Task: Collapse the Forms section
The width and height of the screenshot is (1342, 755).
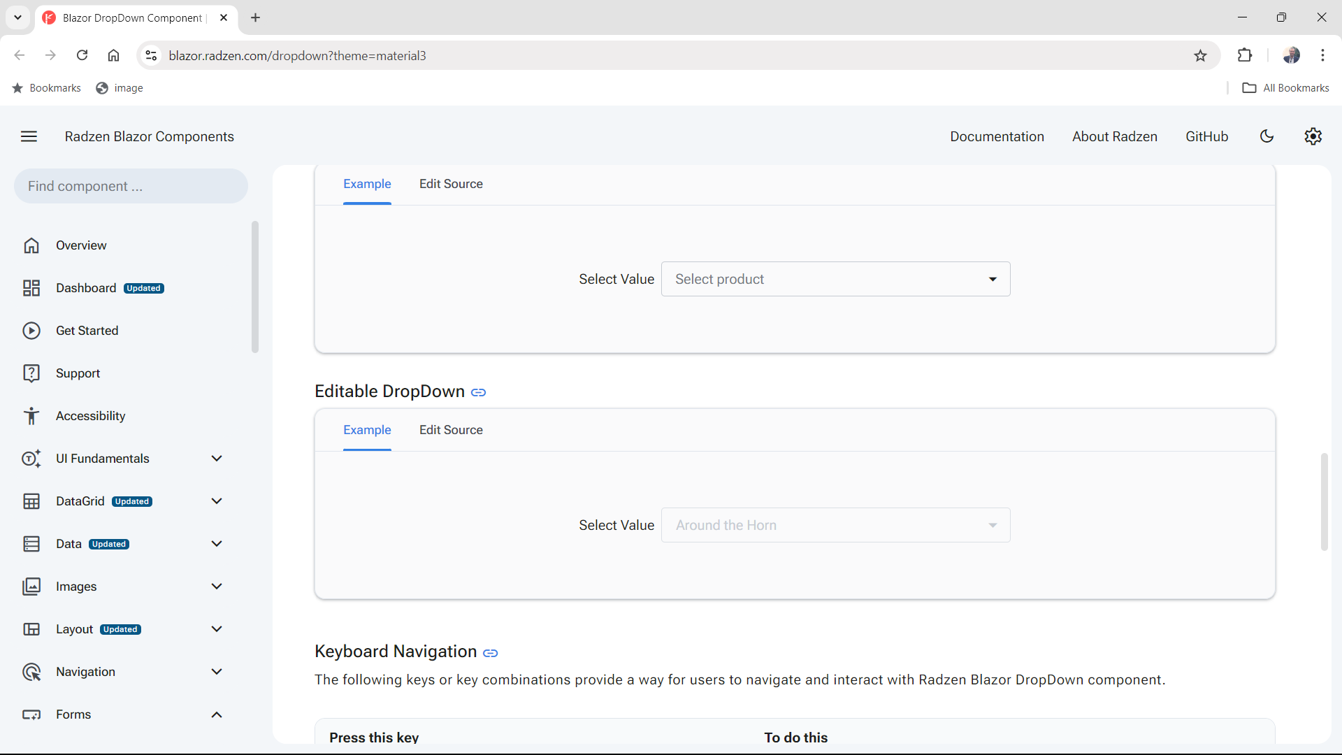Action: click(217, 714)
